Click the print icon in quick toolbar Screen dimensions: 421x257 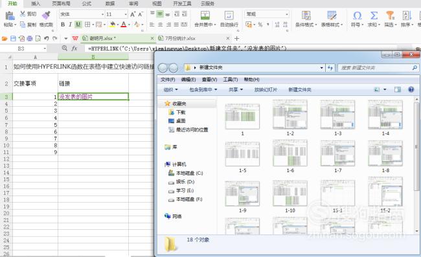click(30, 39)
